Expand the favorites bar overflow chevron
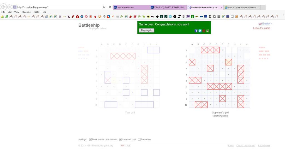 coord(283,15)
